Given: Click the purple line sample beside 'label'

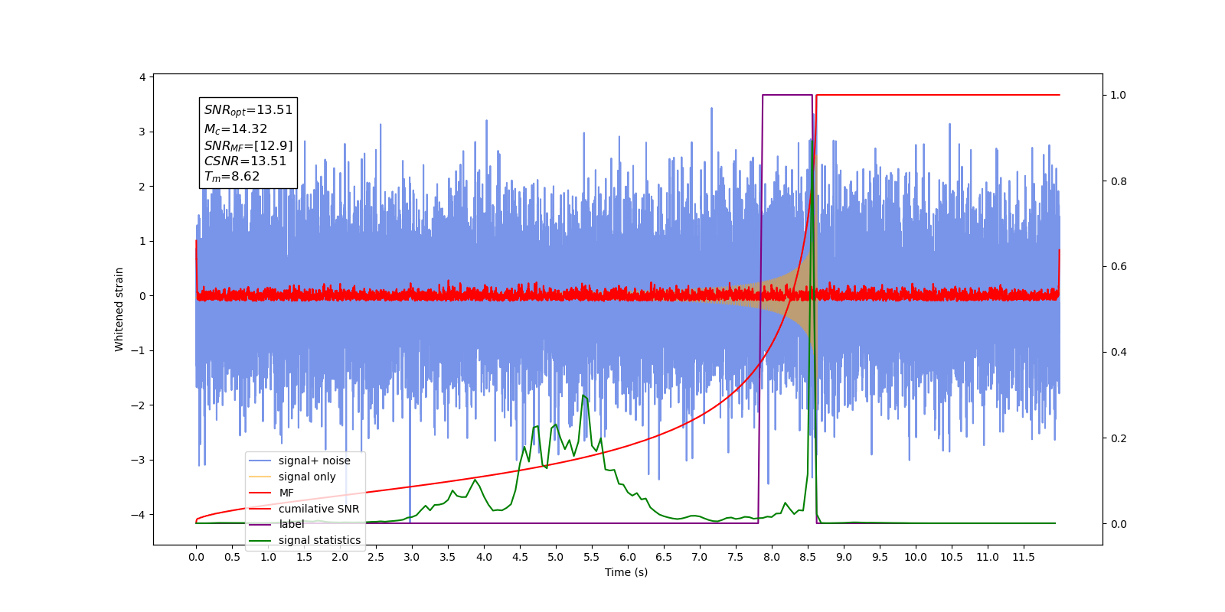Looking at the screenshot, I should click(x=260, y=524).
